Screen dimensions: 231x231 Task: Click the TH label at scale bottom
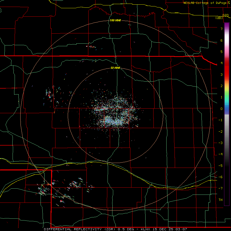220,200
